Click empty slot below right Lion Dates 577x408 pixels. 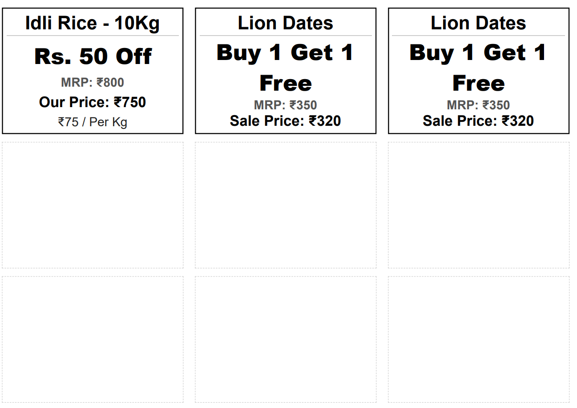click(479, 205)
